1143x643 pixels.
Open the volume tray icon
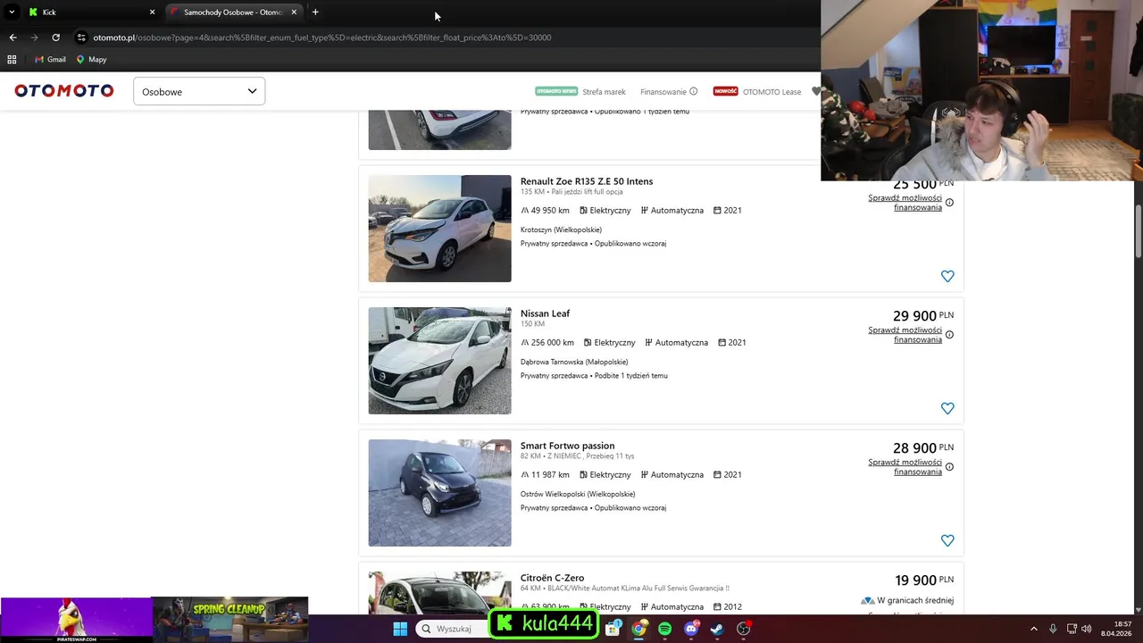[x=1087, y=629]
